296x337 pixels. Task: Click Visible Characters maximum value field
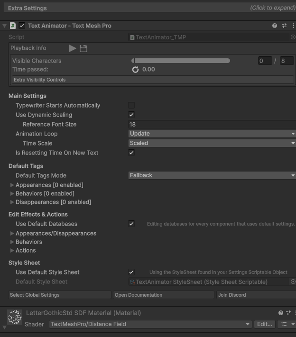click(x=287, y=61)
